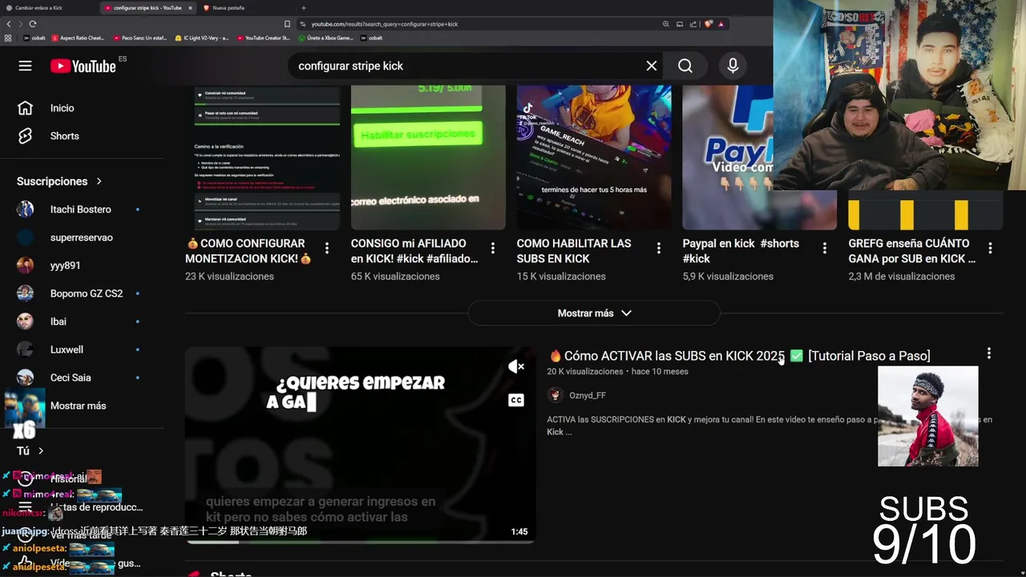1026x577 pixels.
Task: Go forward in browser history
Action: (20, 24)
